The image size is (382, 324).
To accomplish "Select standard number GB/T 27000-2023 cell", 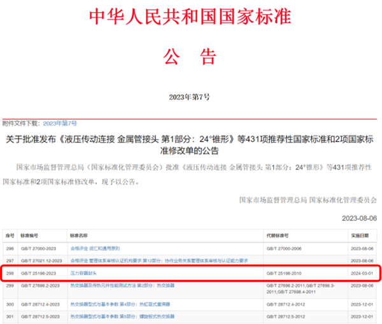I will click(x=39, y=248).
